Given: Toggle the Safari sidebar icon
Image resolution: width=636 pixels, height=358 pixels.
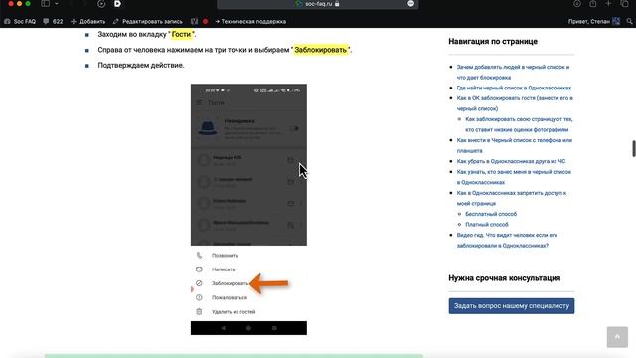Looking at the screenshot, I should (45, 4).
